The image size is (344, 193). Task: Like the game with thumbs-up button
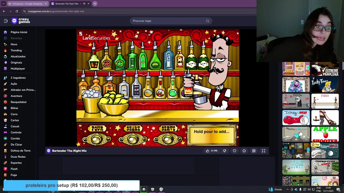212,151
